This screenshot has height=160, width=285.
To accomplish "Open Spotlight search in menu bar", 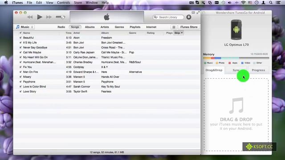I will pos(271,3).
